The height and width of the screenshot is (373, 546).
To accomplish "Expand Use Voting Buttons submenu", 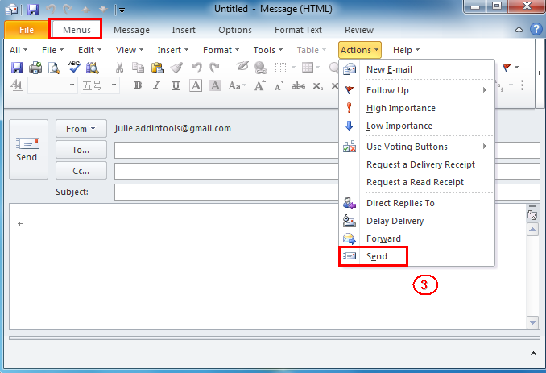I will [417, 147].
